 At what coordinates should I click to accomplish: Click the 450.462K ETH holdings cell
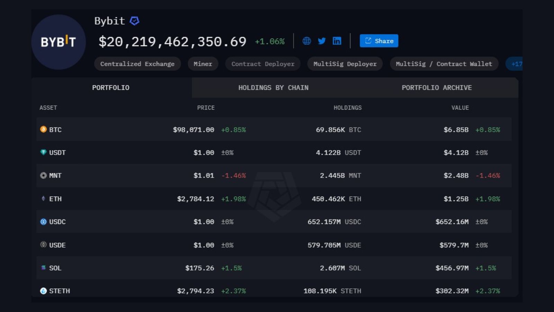[x=336, y=199]
